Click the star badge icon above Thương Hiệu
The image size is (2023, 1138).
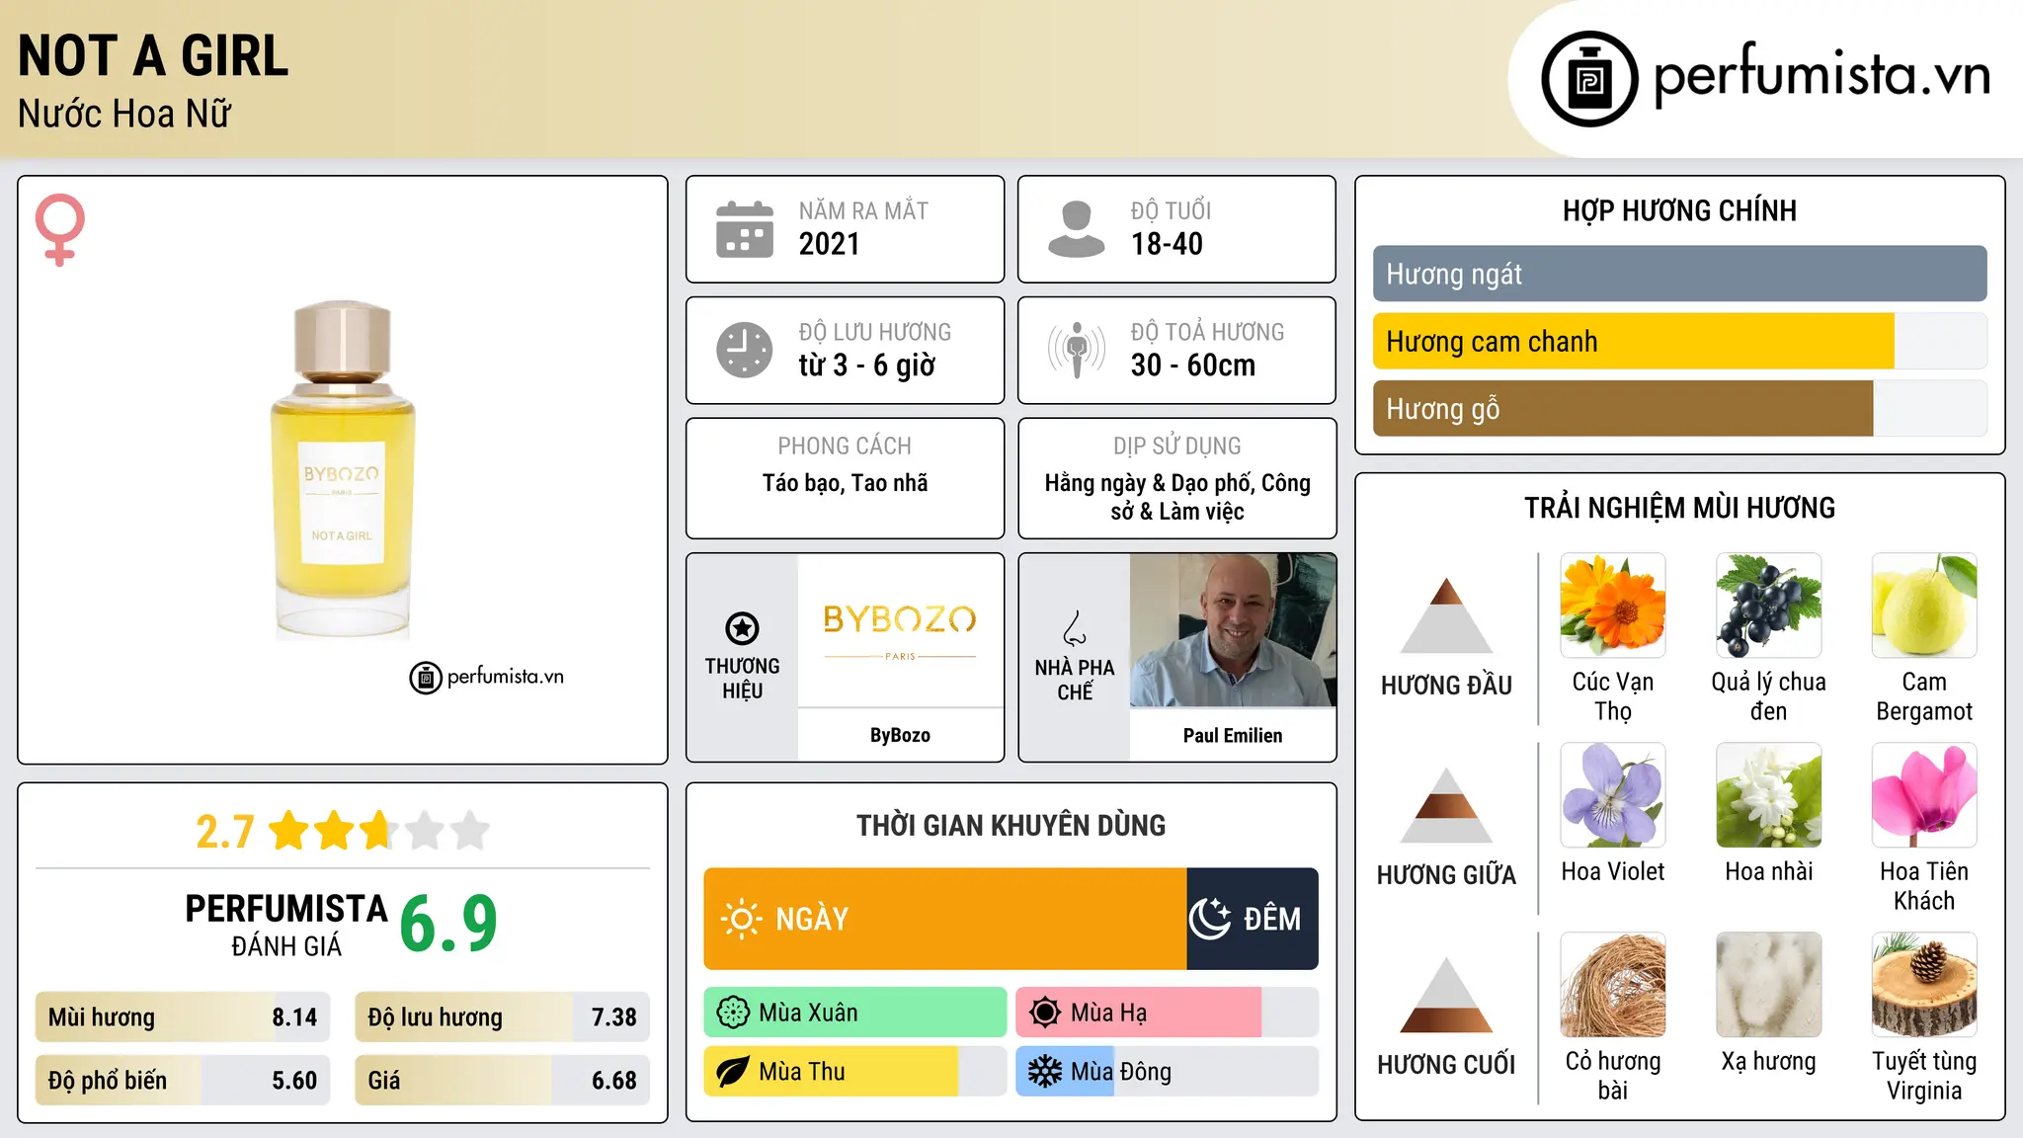coord(742,627)
